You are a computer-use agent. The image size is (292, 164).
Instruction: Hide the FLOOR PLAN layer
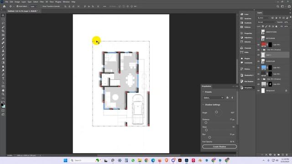coord(258,61)
